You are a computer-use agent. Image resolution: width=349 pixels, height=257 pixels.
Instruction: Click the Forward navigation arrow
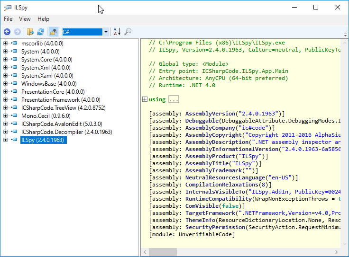coord(18,32)
